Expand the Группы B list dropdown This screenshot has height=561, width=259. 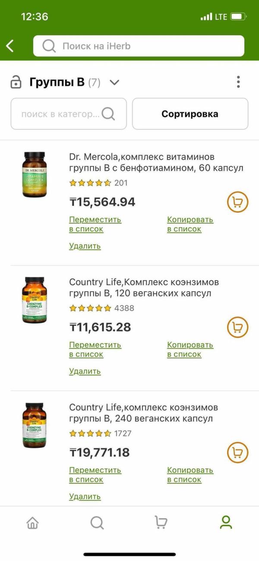114,82
